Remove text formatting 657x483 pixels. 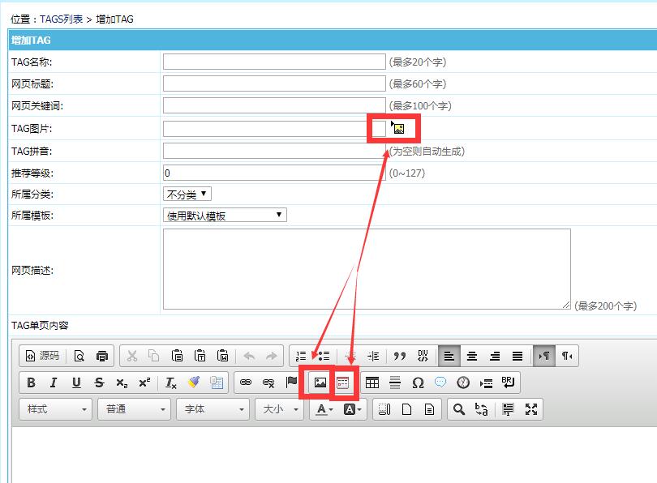click(171, 383)
